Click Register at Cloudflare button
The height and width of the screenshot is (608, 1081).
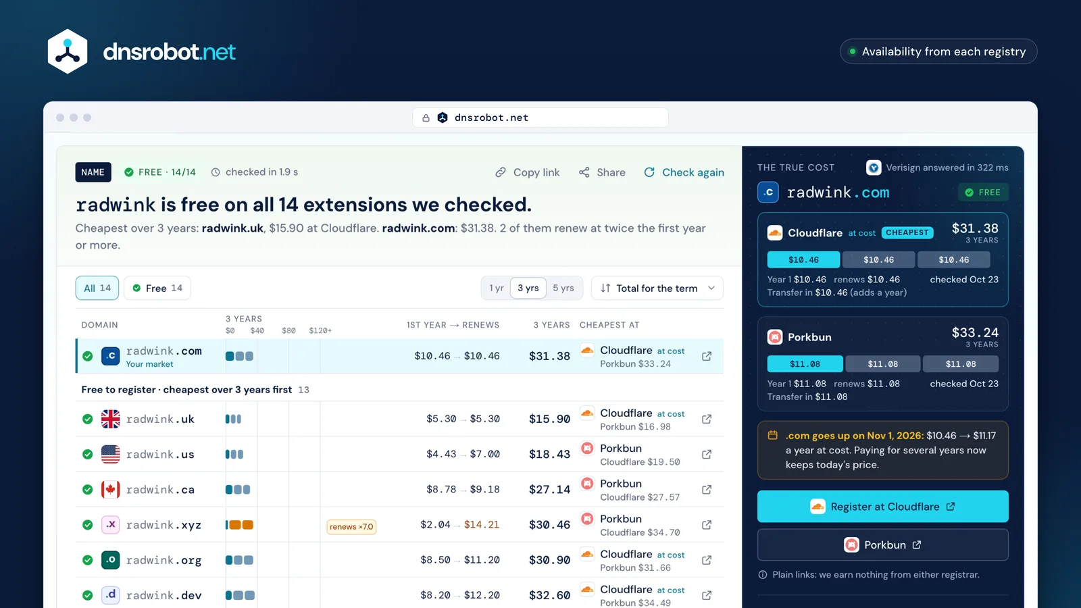[x=883, y=507]
